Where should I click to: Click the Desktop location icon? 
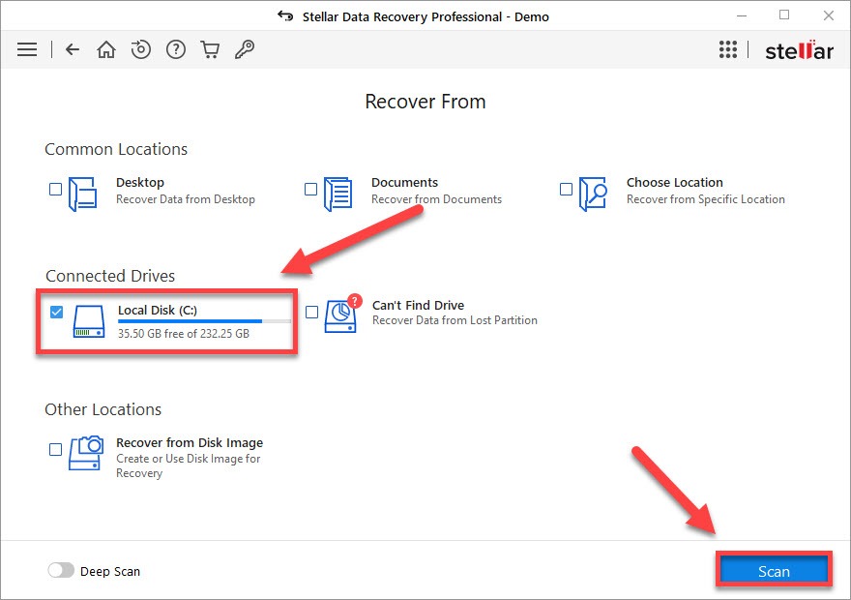(83, 194)
